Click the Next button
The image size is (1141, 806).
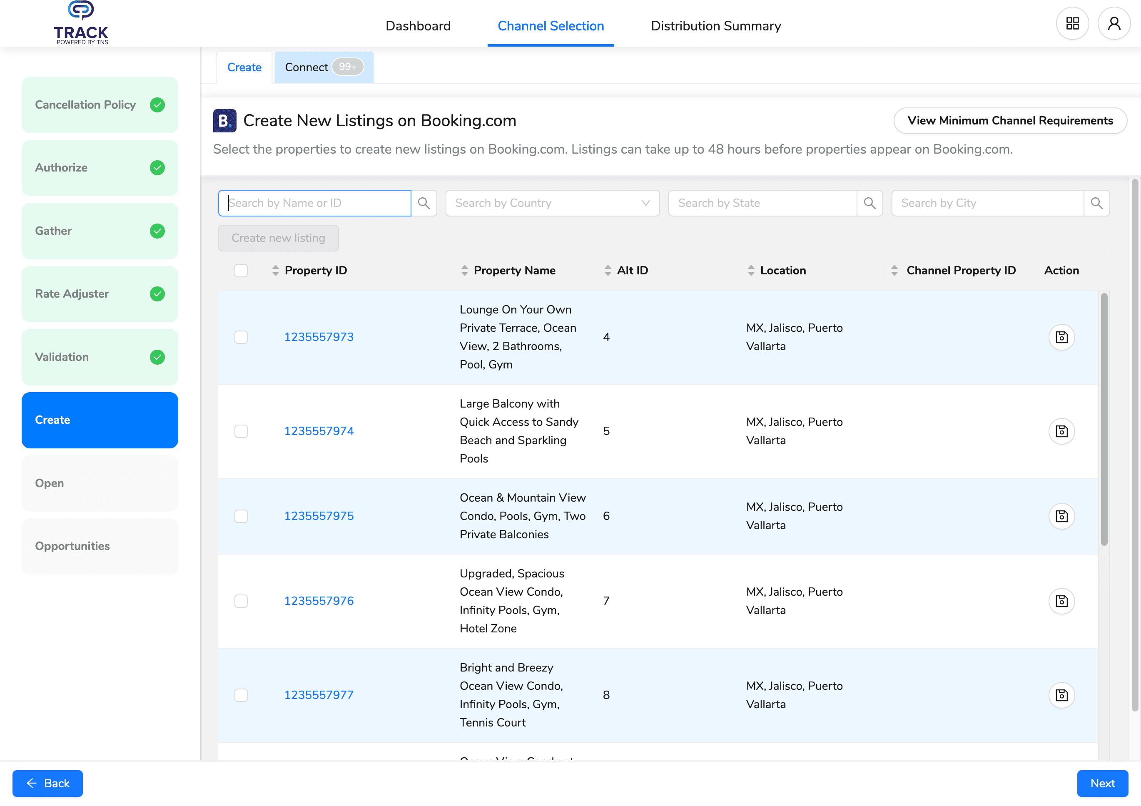1102,784
